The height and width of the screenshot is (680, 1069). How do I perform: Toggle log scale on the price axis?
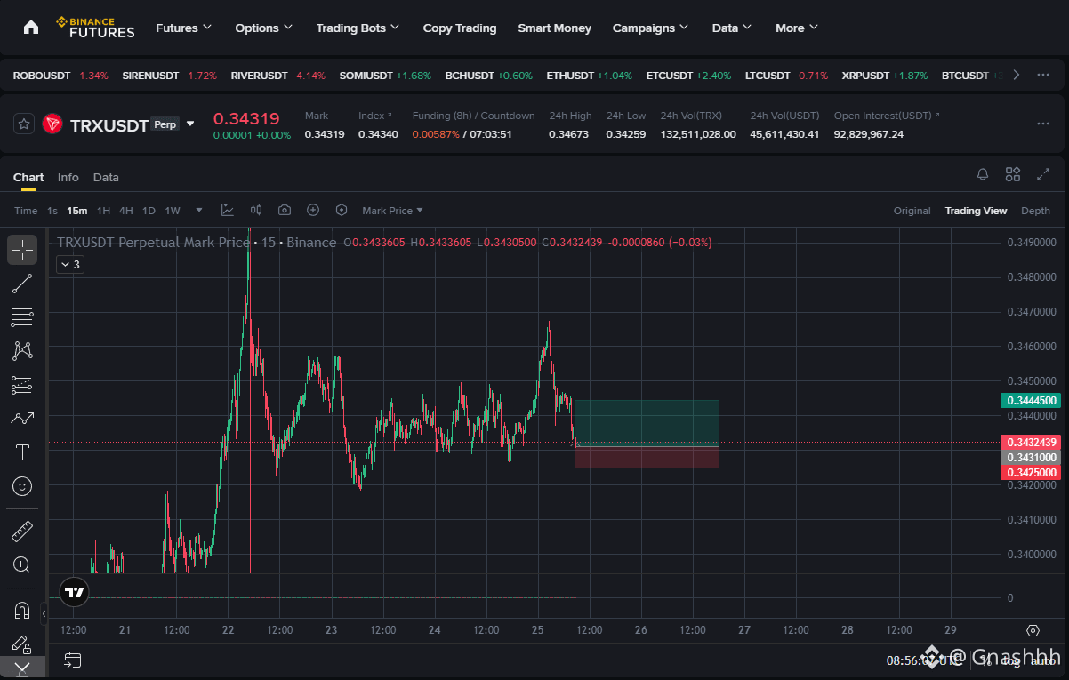click(x=1011, y=660)
